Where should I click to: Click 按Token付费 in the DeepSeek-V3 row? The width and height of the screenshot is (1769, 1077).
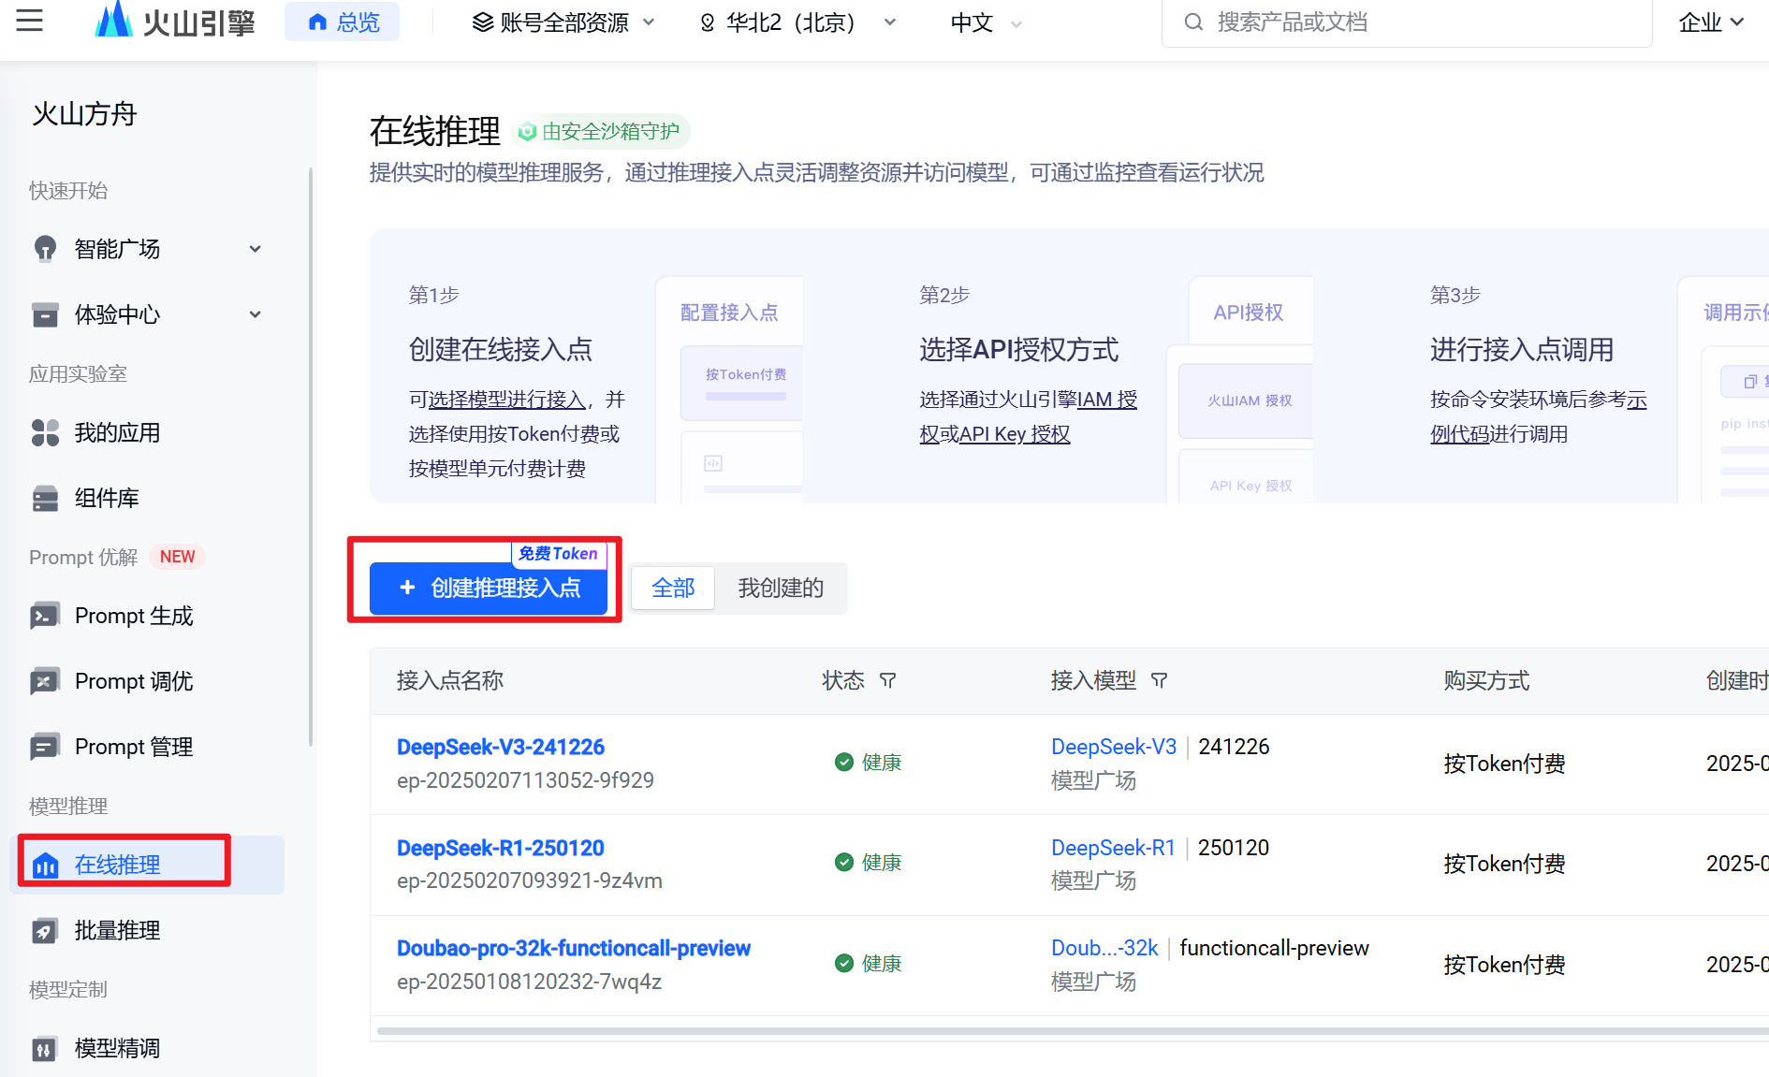coord(1504,764)
